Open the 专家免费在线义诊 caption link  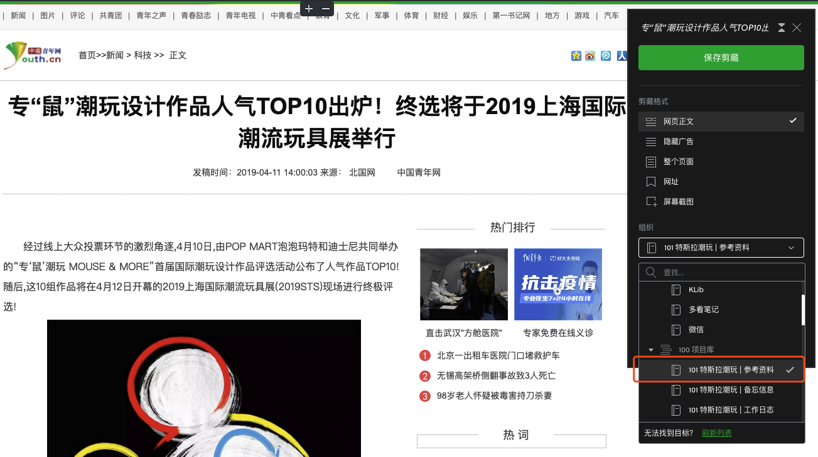click(x=558, y=333)
